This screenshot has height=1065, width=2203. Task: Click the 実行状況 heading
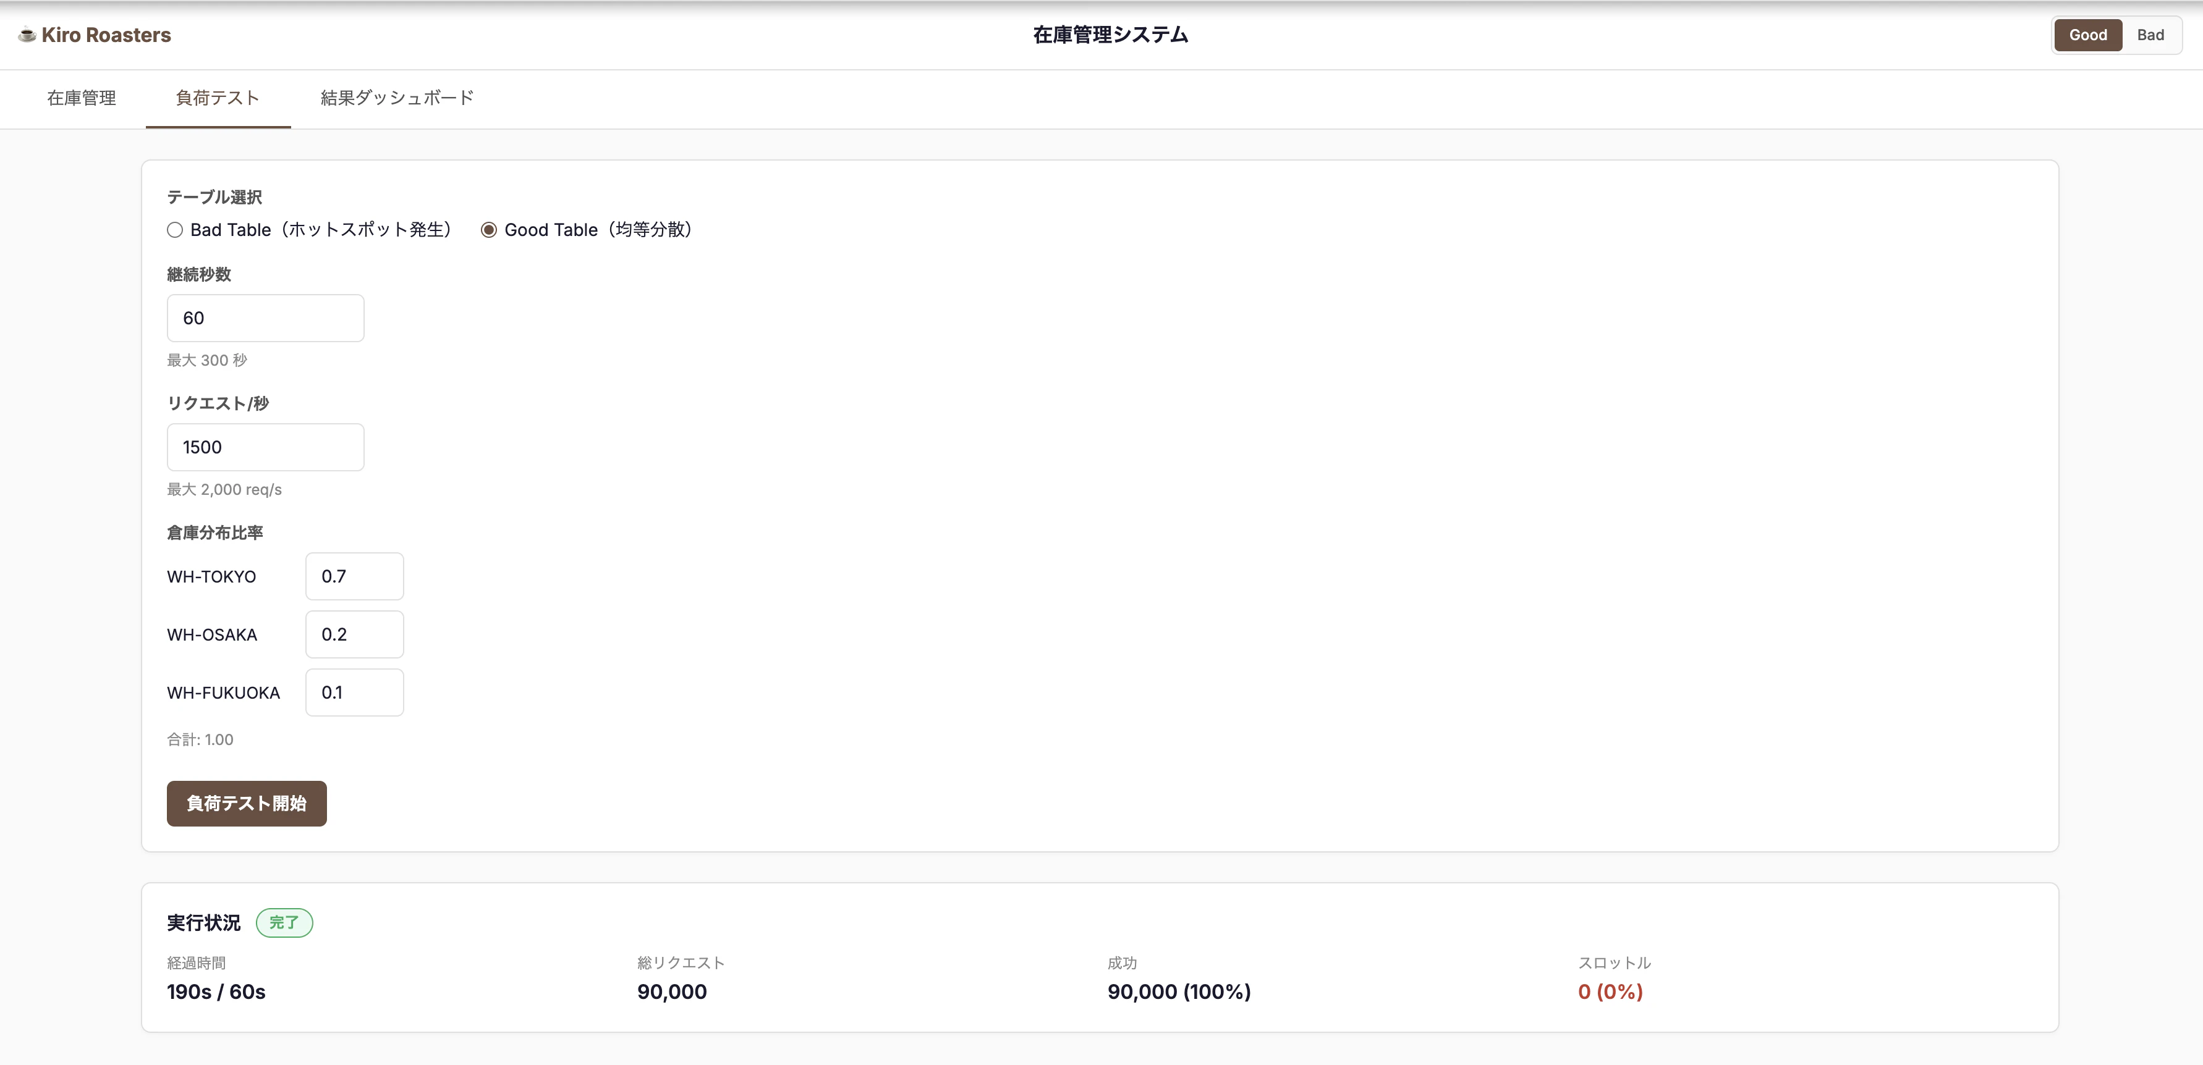tap(203, 923)
